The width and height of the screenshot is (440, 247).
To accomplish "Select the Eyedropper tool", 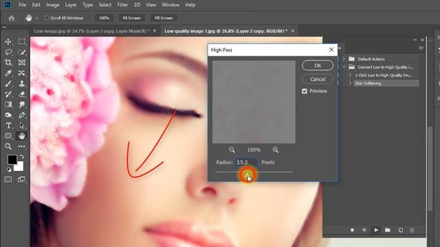I will pyautogui.click(x=8, y=73).
